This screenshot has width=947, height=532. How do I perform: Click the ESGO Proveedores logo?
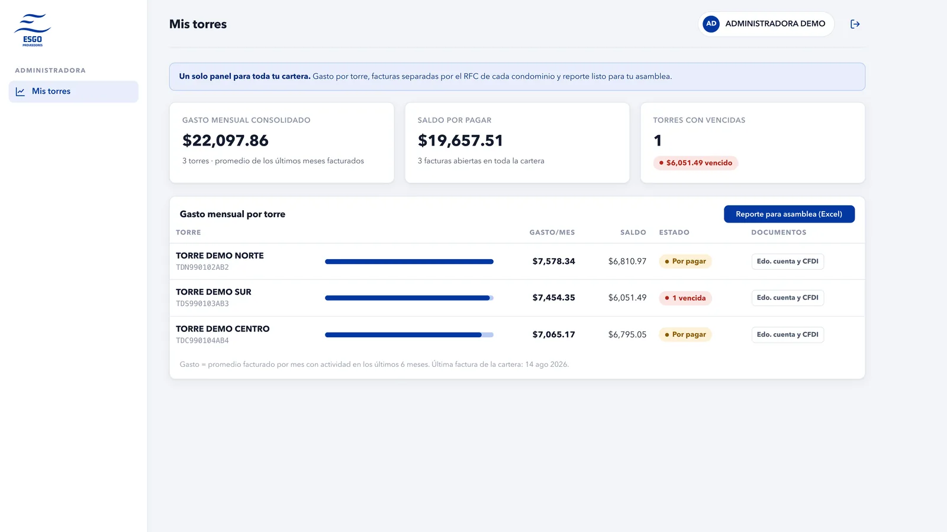pyautogui.click(x=33, y=30)
